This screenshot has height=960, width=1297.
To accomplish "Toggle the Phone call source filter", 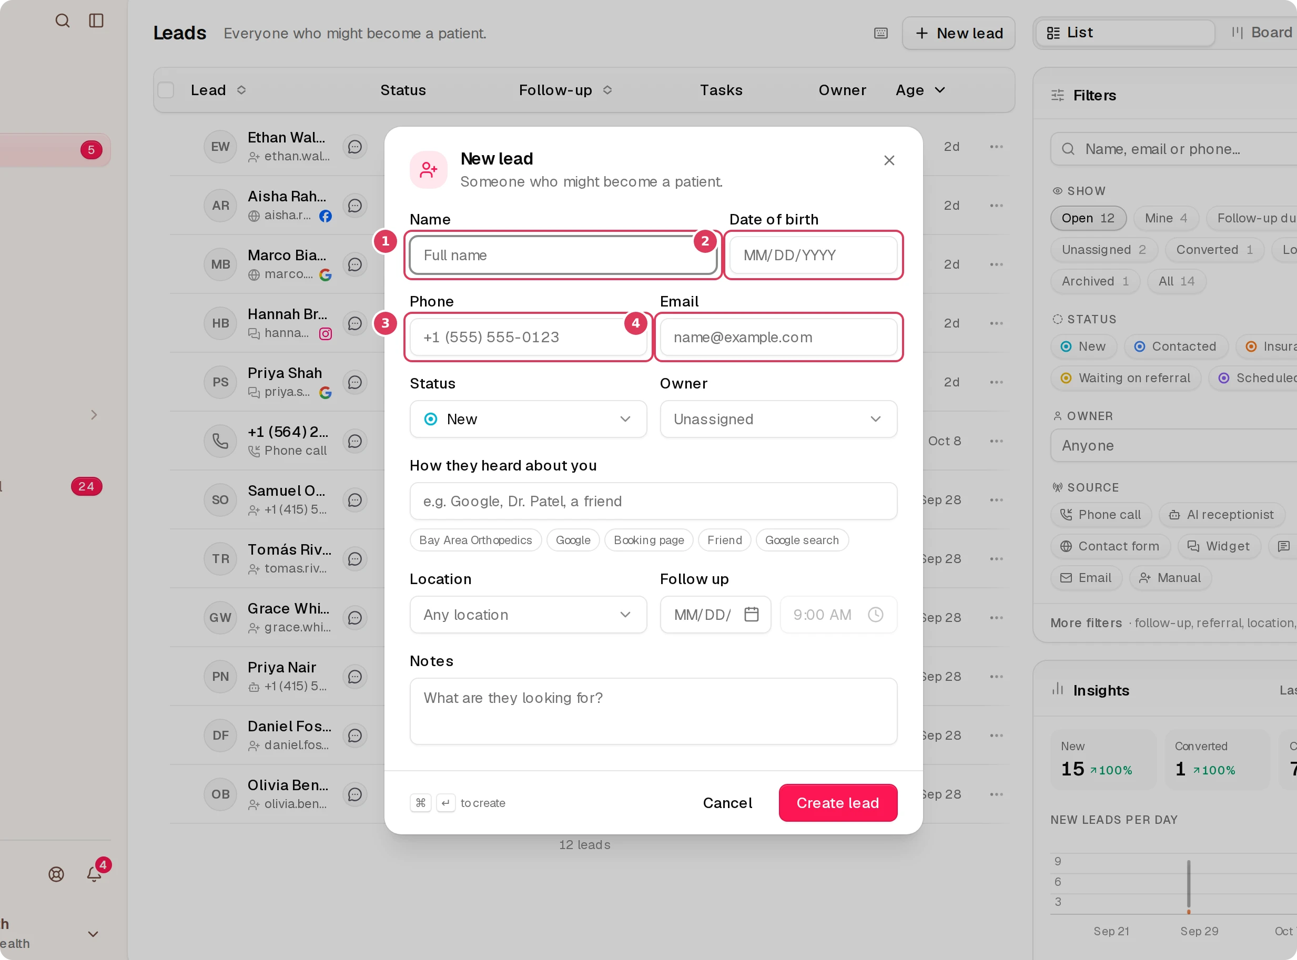I will click(1100, 515).
